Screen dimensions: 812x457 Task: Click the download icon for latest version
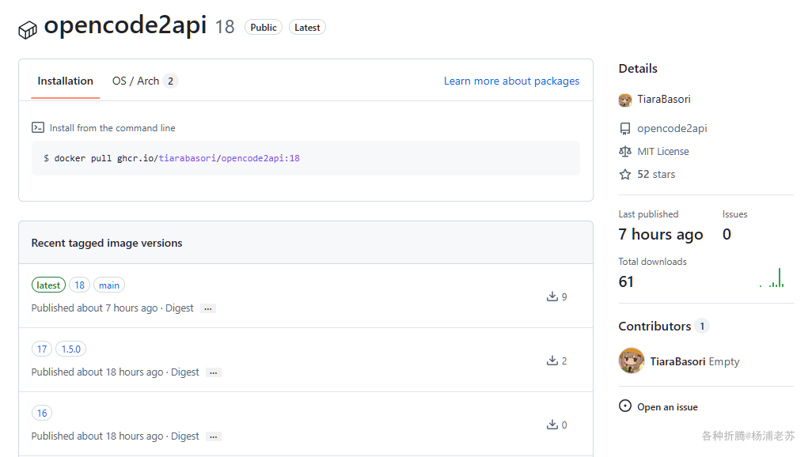tap(552, 296)
